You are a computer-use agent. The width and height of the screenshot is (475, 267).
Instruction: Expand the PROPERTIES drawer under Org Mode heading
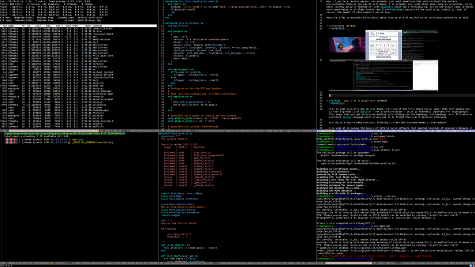(x=339, y=103)
